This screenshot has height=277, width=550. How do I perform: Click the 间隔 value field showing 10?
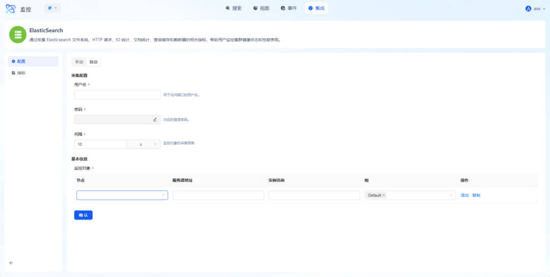pyautogui.click(x=100, y=144)
